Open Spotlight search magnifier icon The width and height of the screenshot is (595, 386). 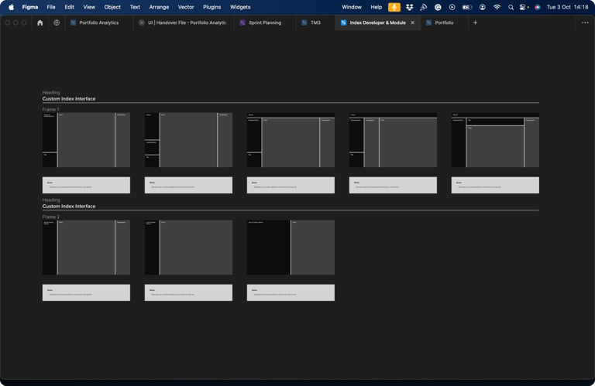(x=511, y=7)
